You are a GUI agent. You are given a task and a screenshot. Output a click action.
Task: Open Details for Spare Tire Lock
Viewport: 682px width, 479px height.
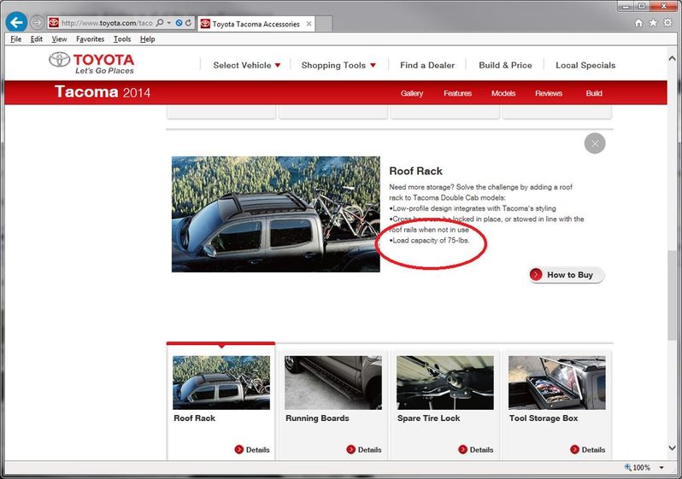pyautogui.click(x=476, y=449)
